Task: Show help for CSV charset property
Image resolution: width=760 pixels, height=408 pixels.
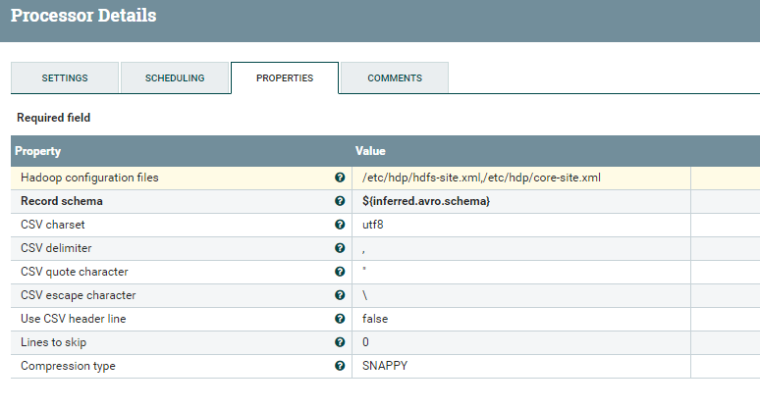Action: click(x=340, y=225)
